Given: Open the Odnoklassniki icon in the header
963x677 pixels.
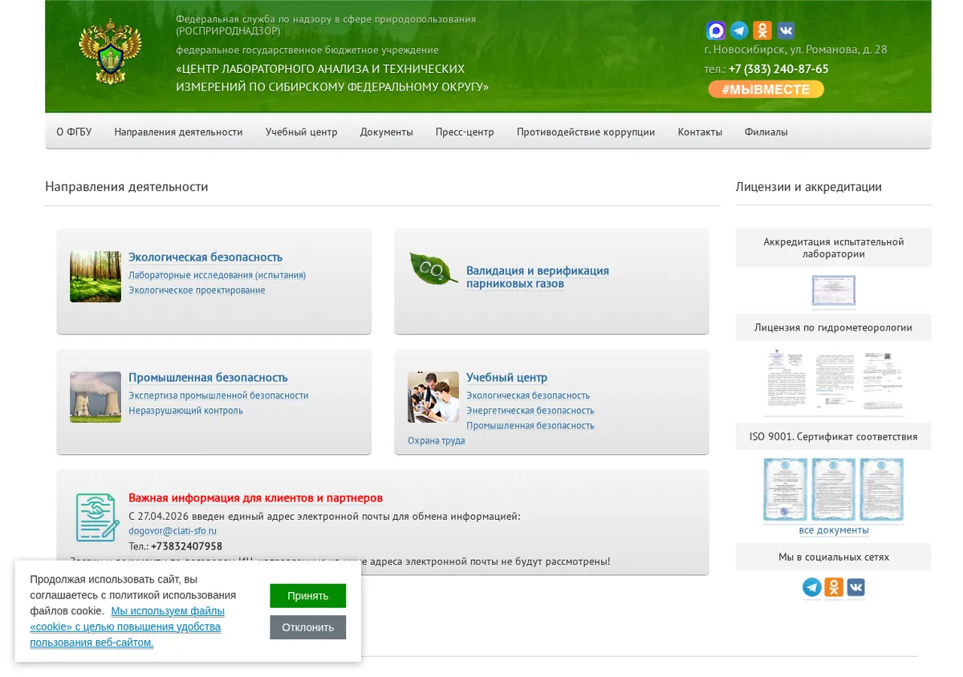Looking at the screenshot, I should coord(762,30).
